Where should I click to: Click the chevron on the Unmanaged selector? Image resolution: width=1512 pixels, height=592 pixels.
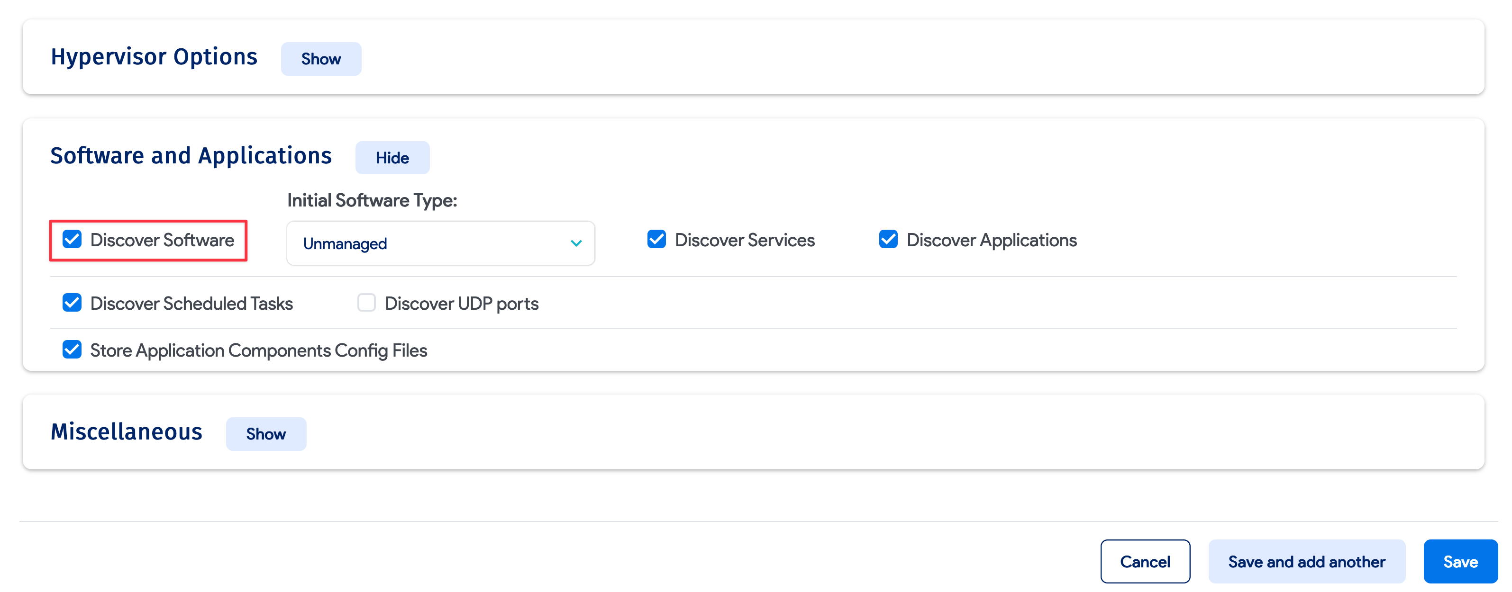(576, 243)
